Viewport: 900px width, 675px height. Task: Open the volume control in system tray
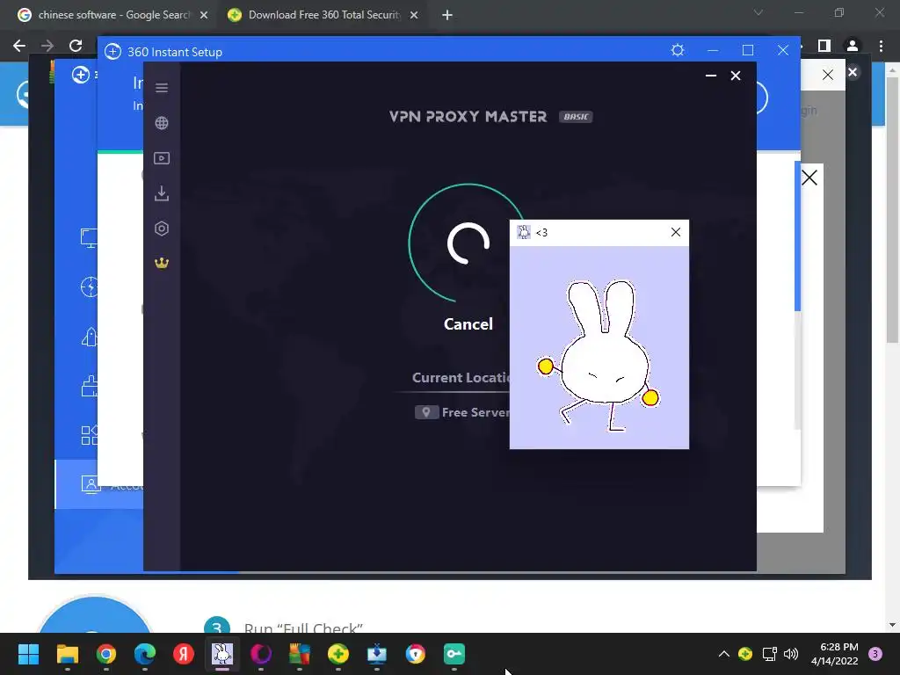coord(791,654)
